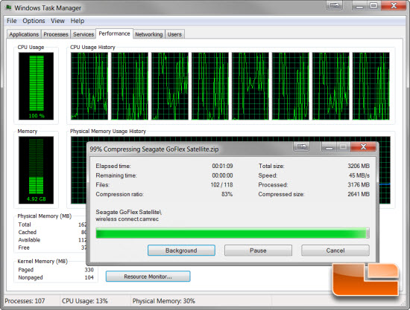Send compression to Background

click(181, 251)
